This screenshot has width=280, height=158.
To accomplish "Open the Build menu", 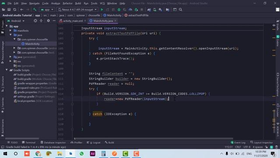I will click(78, 3).
